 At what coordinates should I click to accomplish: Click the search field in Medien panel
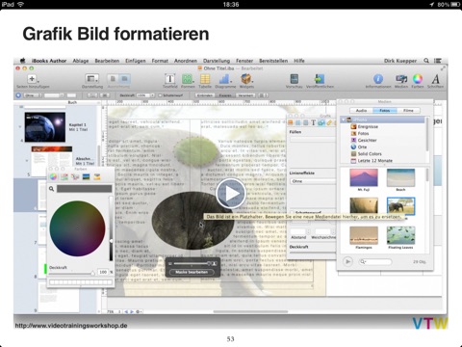375,261
